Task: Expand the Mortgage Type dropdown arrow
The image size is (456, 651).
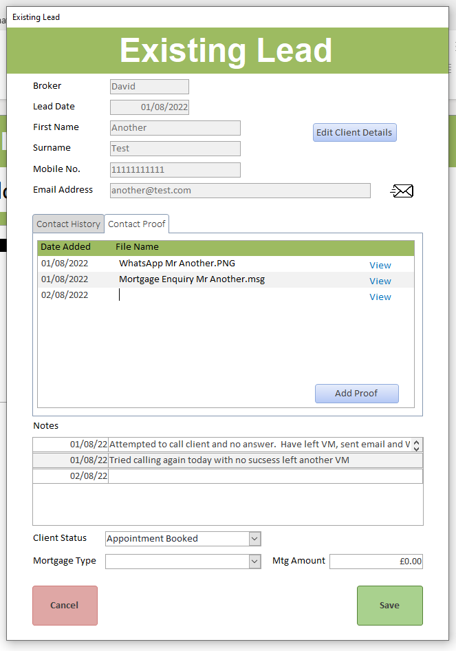Action: 254,562
